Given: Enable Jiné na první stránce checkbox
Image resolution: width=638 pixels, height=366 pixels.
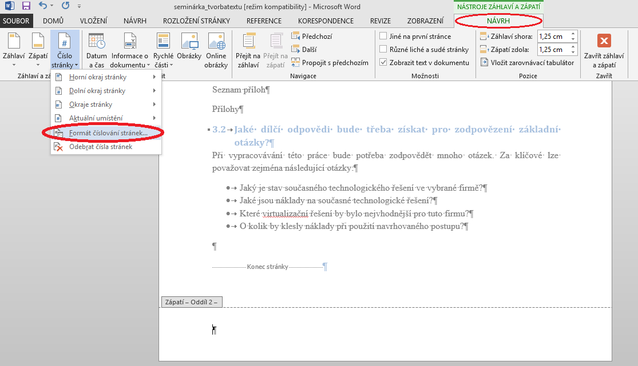Looking at the screenshot, I should pos(383,37).
